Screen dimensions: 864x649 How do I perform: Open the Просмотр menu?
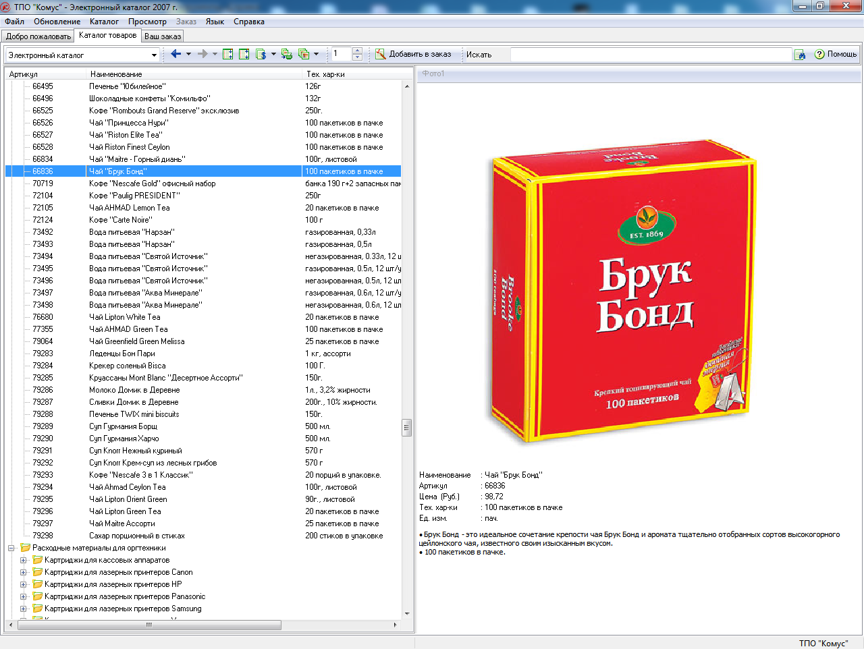(x=147, y=22)
